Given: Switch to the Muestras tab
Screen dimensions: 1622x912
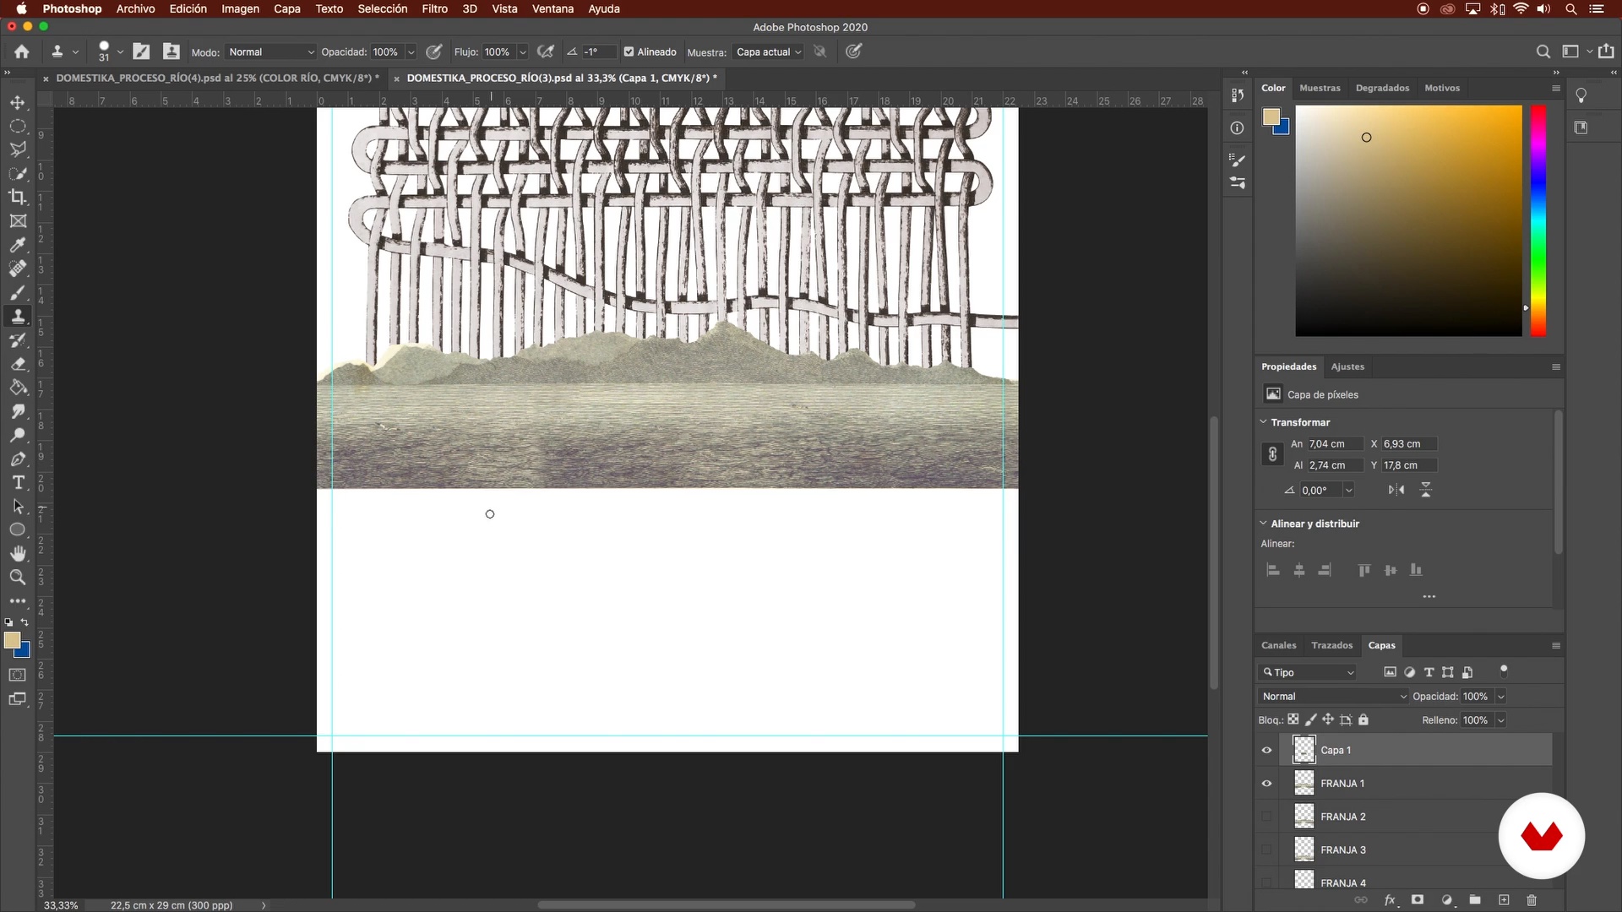Looking at the screenshot, I should click(x=1320, y=88).
